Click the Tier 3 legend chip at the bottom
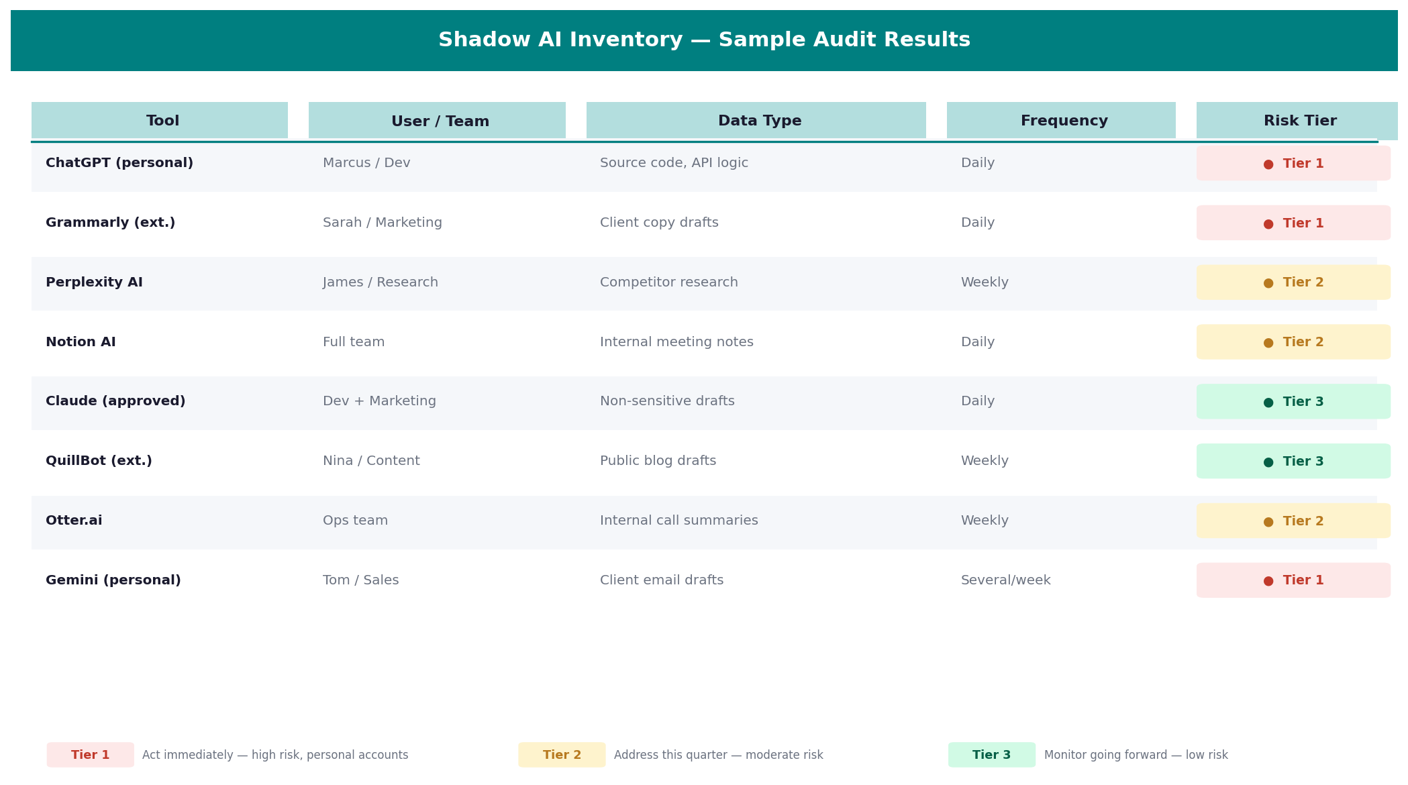 click(x=991, y=754)
